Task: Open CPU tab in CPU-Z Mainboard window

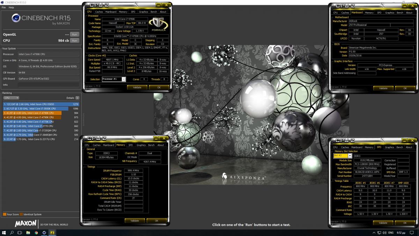Action: (335, 13)
